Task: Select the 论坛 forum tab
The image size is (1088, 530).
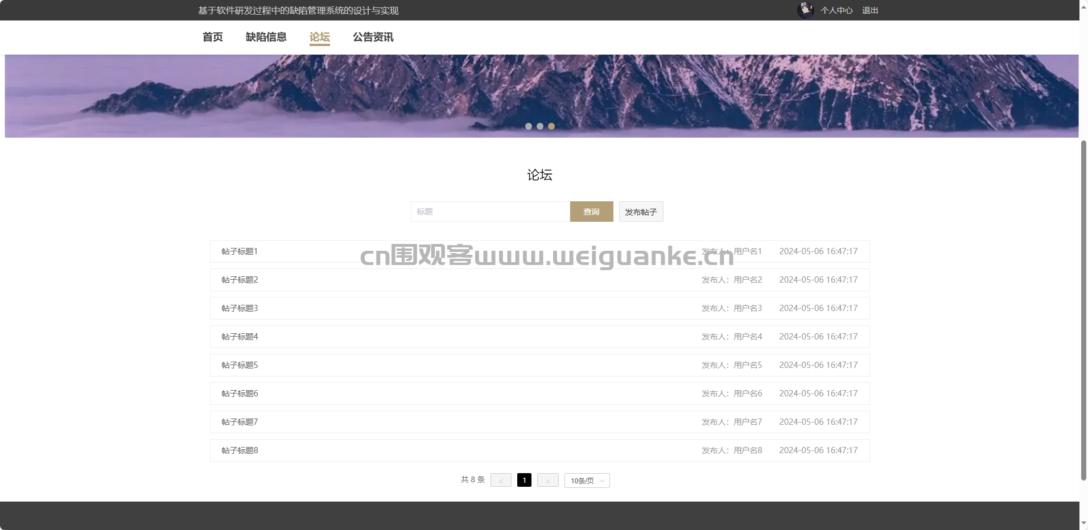Action: coord(319,37)
